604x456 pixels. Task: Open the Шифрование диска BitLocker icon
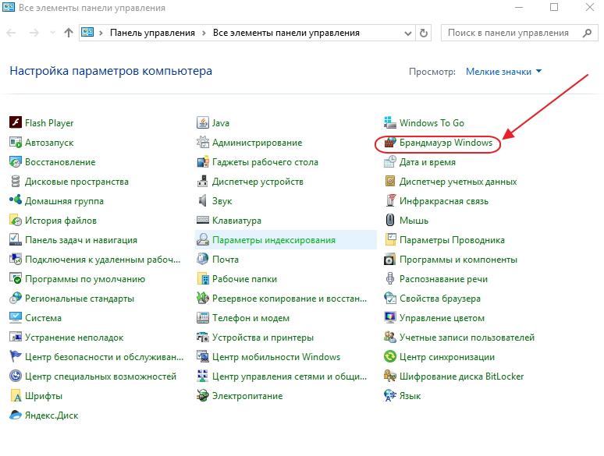(x=390, y=376)
